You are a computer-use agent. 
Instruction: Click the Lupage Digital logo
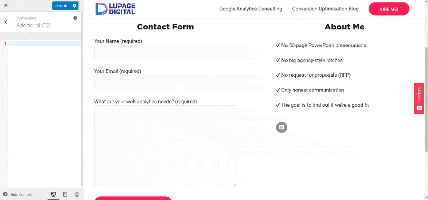coord(115,9)
